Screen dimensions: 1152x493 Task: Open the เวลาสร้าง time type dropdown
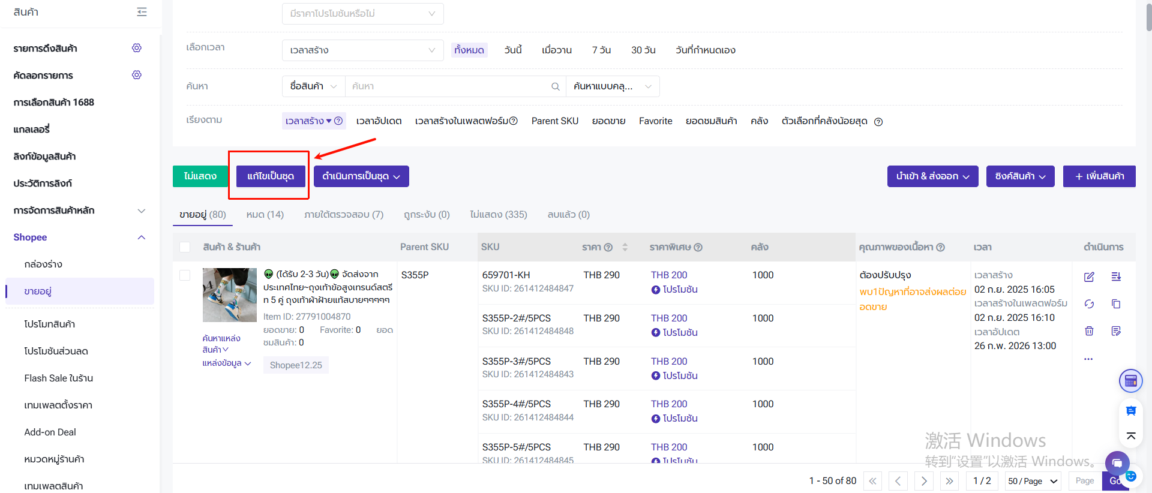pyautogui.click(x=362, y=50)
